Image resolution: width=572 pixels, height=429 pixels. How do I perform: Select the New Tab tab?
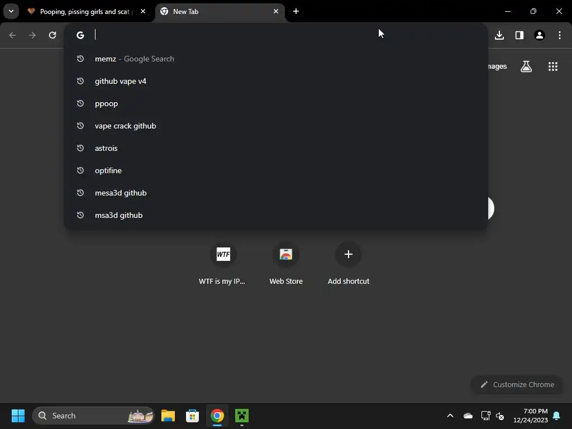pyautogui.click(x=220, y=12)
